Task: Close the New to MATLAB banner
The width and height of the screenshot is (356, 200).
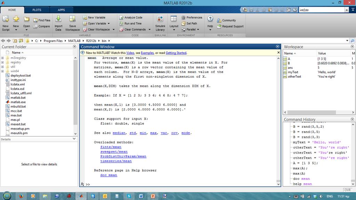Action: click(x=278, y=53)
